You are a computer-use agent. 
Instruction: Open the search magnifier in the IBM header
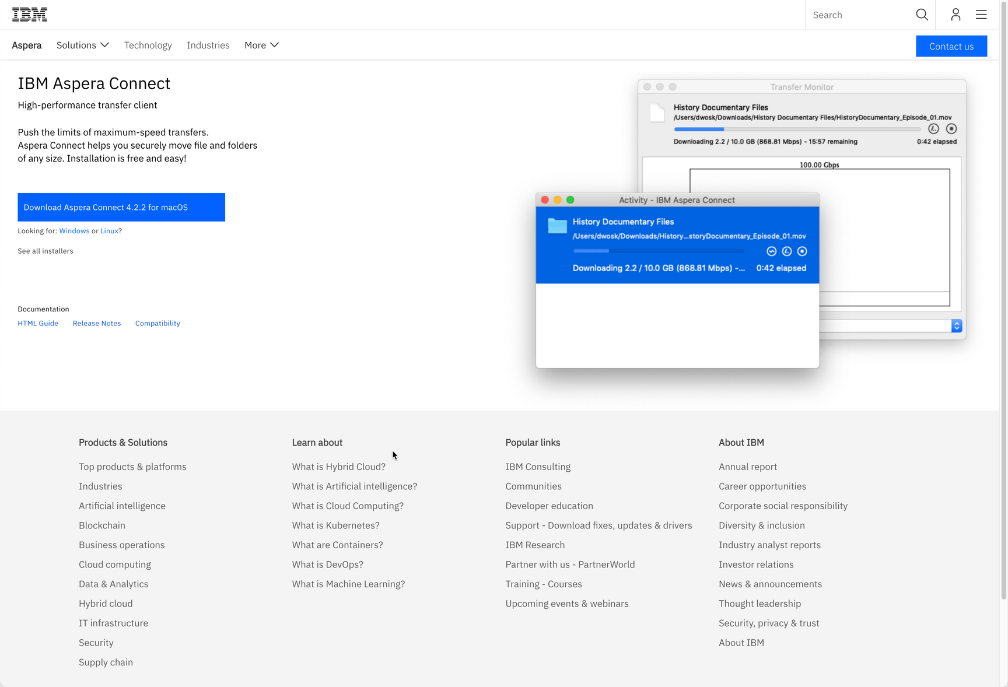pyautogui.click(x=922, y=15)
